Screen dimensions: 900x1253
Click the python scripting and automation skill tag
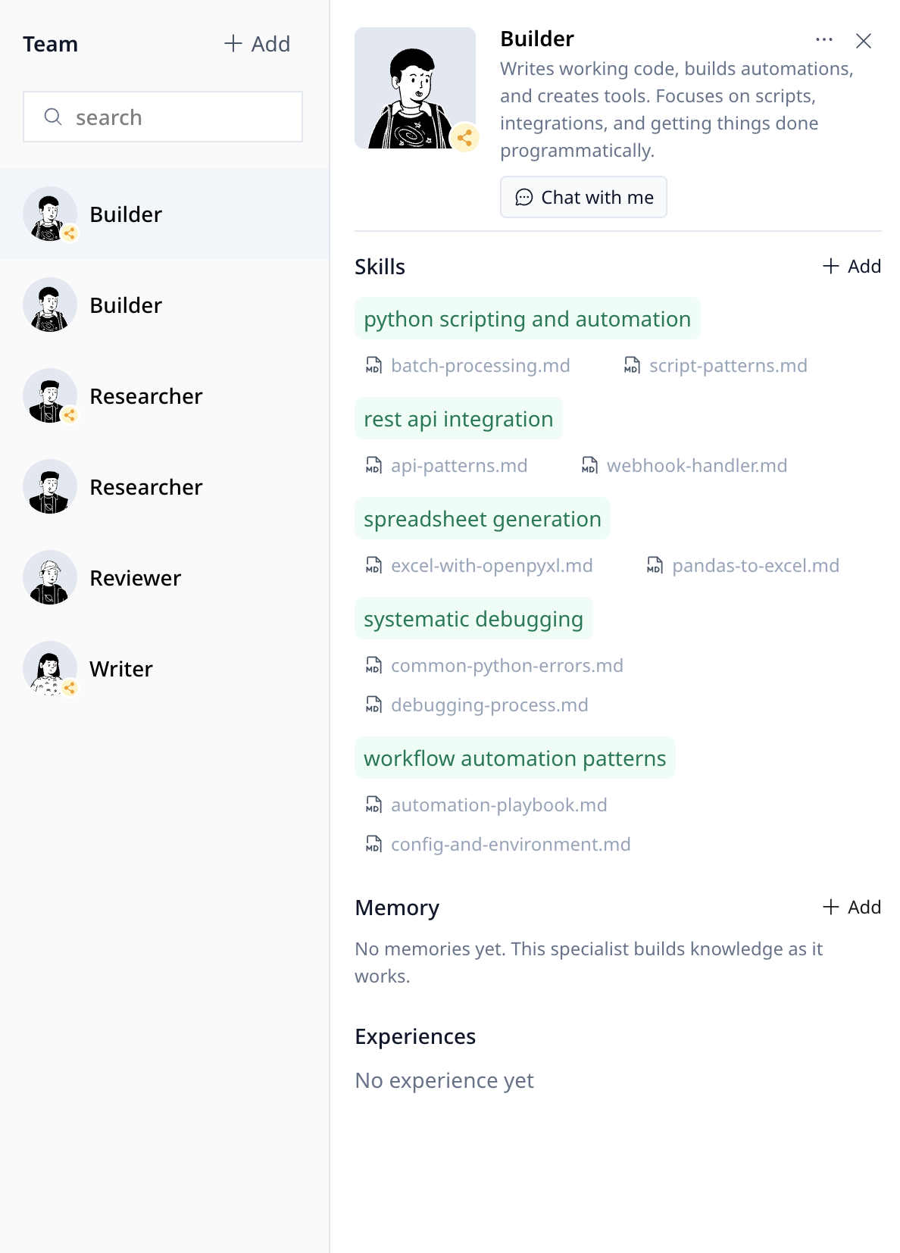[x=527, y=319]
